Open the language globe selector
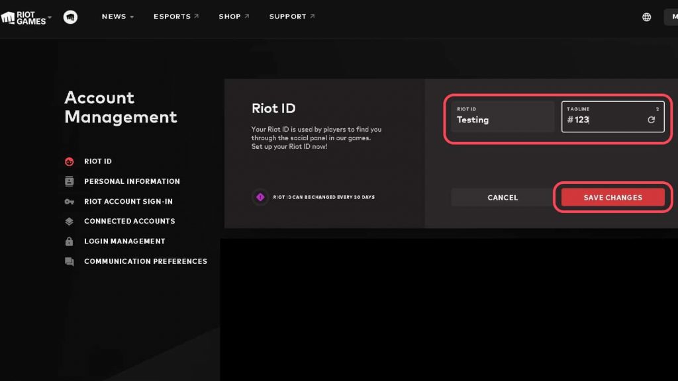 pyautogui.click(x=646, y=17)
